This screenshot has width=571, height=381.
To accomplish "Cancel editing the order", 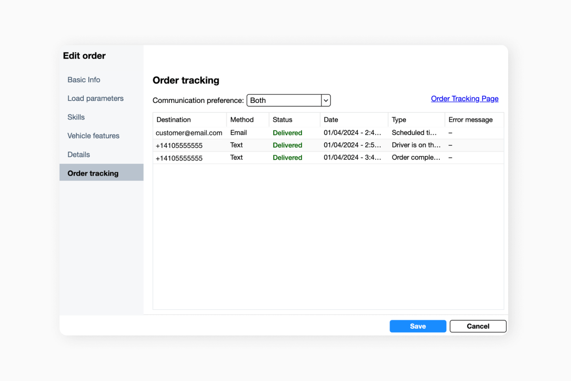I will pyautogui.click(x=478, y=326).
